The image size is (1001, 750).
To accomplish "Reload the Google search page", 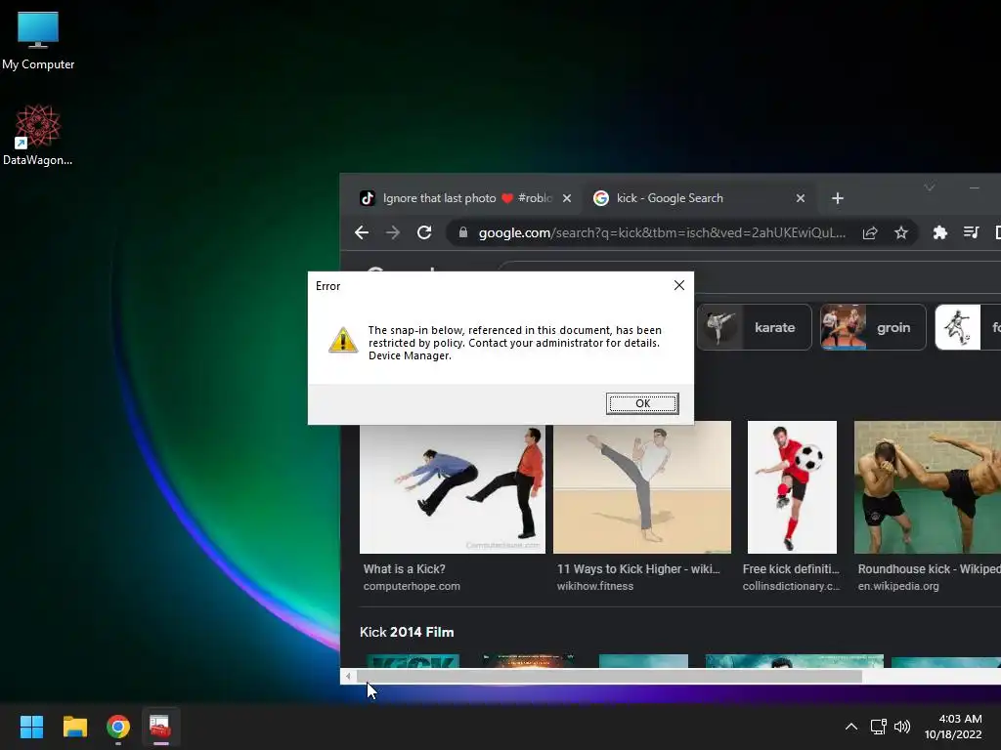I will tap(424, 232).
